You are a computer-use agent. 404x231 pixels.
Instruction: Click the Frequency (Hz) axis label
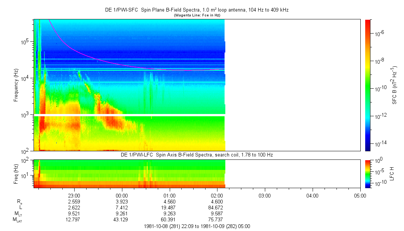point(16,85)
